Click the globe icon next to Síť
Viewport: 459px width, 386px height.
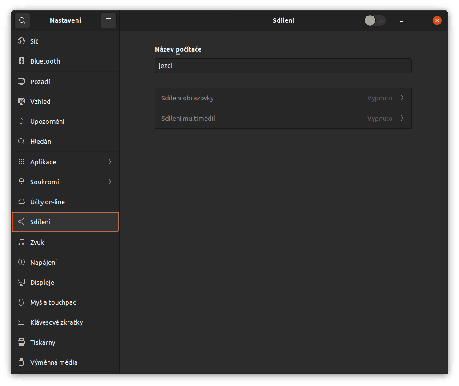[x=21, y=41]
